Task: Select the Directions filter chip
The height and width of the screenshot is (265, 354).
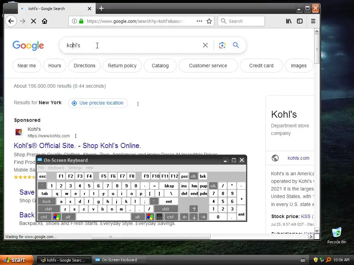Action: tap(84, 66)
